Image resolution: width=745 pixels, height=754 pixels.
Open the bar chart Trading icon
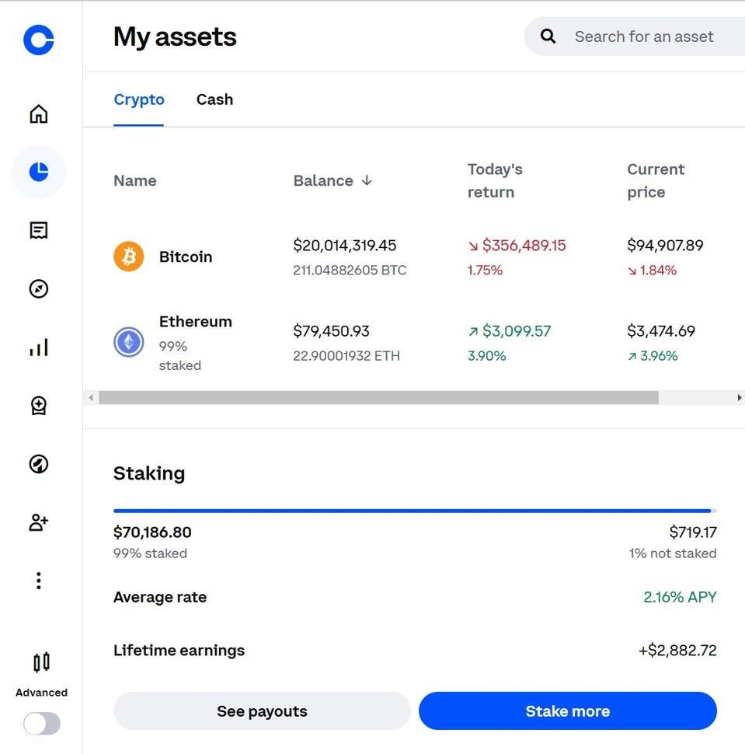tap(38, 347)
